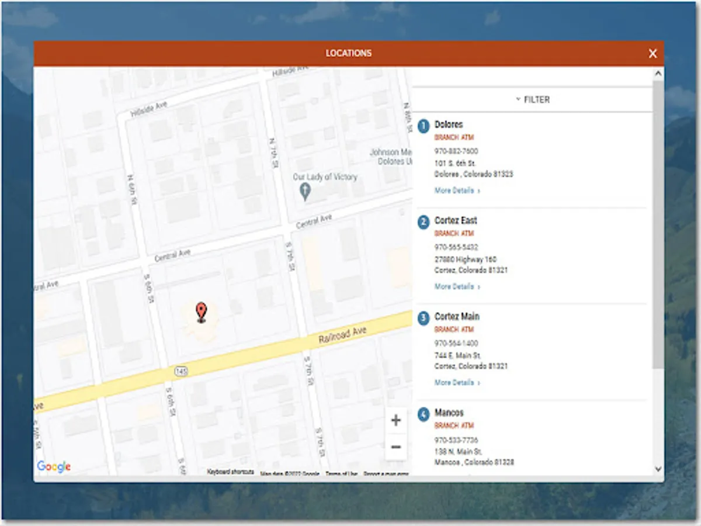Select location number 3 Cortez Main badge

click(x=424, y=318)
